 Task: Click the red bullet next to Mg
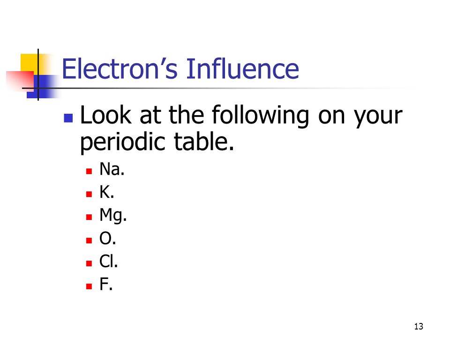pyautogui.click(x=89, y=217)
